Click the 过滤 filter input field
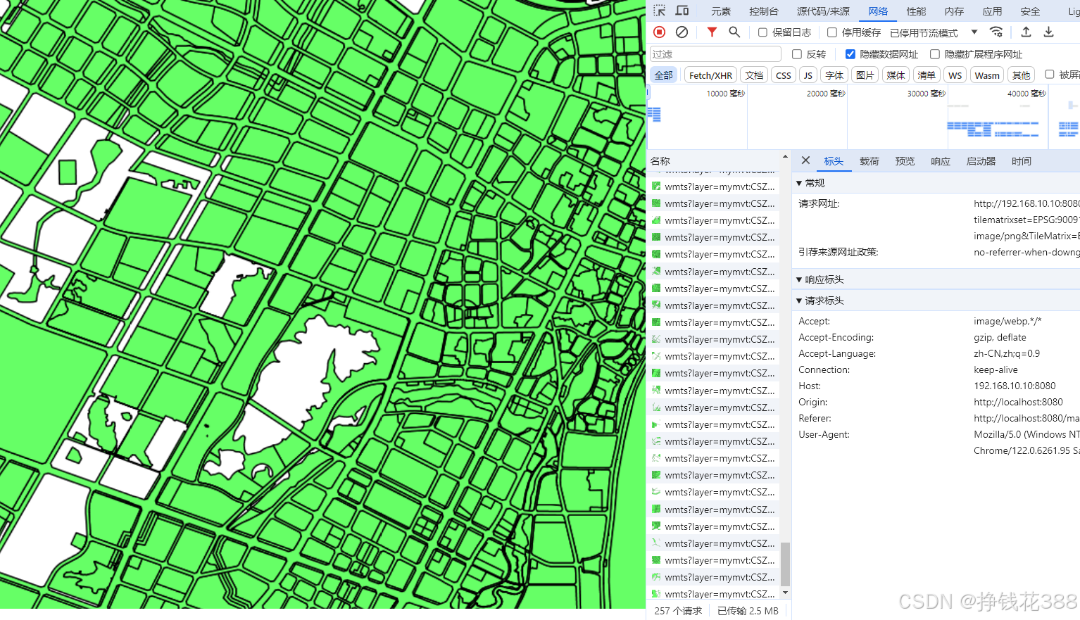1080x620 pixels. [715, 53]
